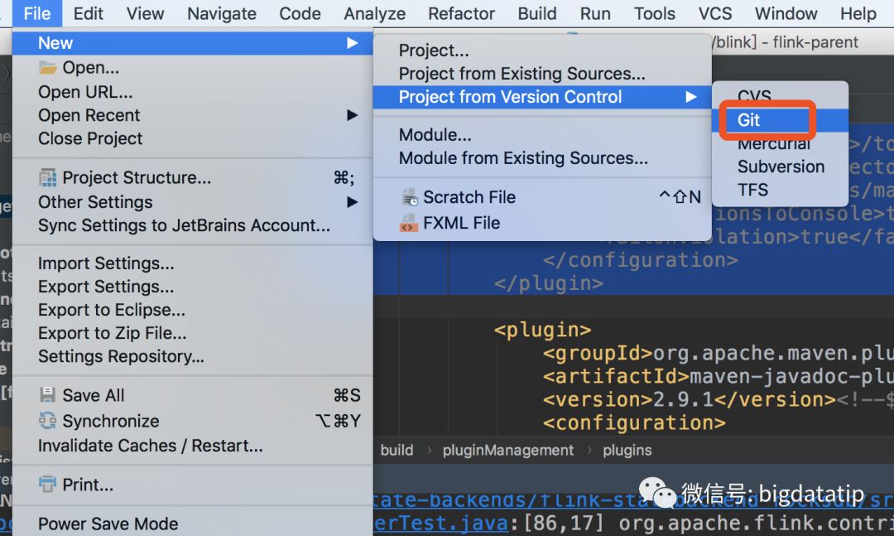Choose Subversion in the submenu

780,167
